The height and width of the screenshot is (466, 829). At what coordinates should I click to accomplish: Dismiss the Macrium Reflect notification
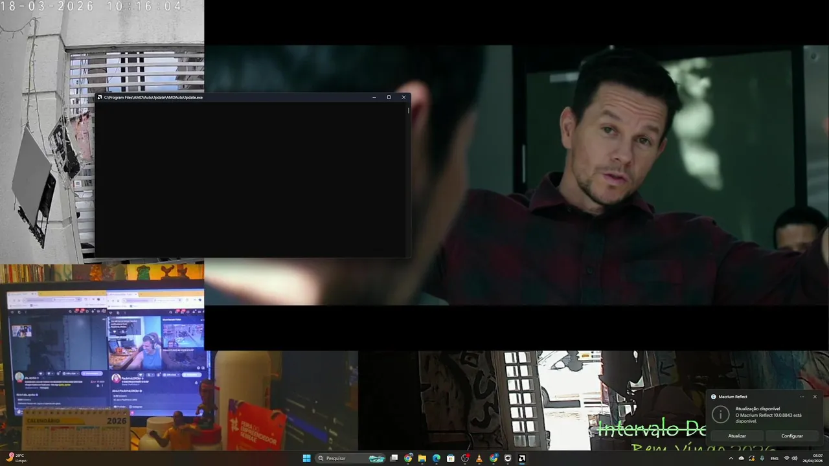point(815,397)
